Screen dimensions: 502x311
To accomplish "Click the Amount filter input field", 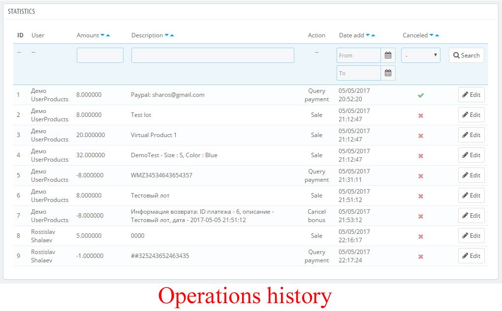I will point(100,56).
